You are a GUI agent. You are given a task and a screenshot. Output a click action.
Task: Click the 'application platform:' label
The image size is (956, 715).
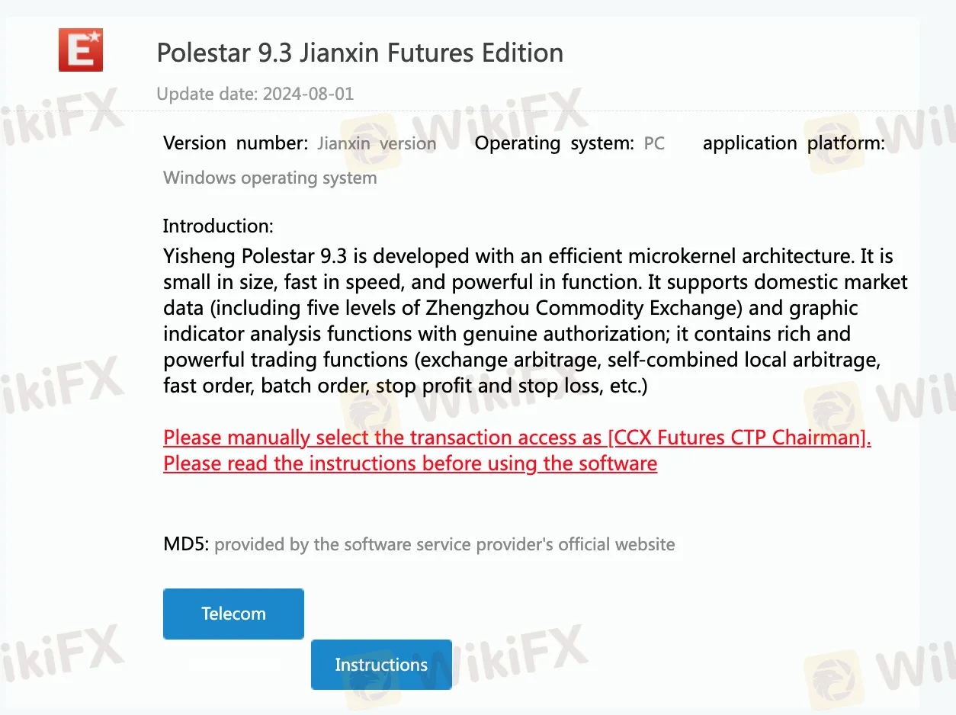click(794, 143)
